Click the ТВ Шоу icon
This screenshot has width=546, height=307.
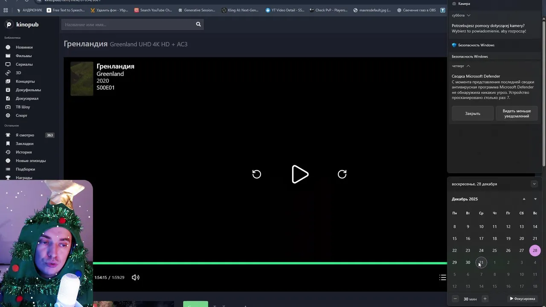8,107
